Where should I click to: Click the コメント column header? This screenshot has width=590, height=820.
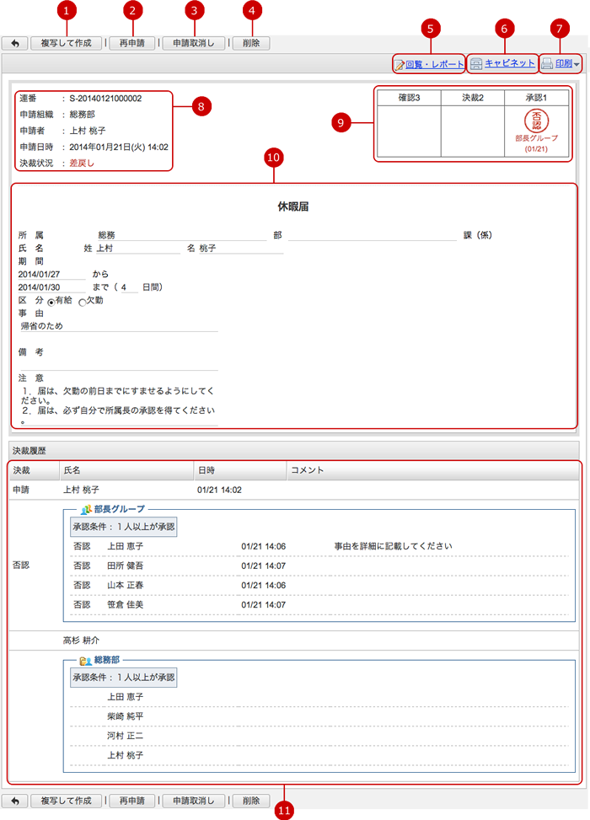(433, 470)
